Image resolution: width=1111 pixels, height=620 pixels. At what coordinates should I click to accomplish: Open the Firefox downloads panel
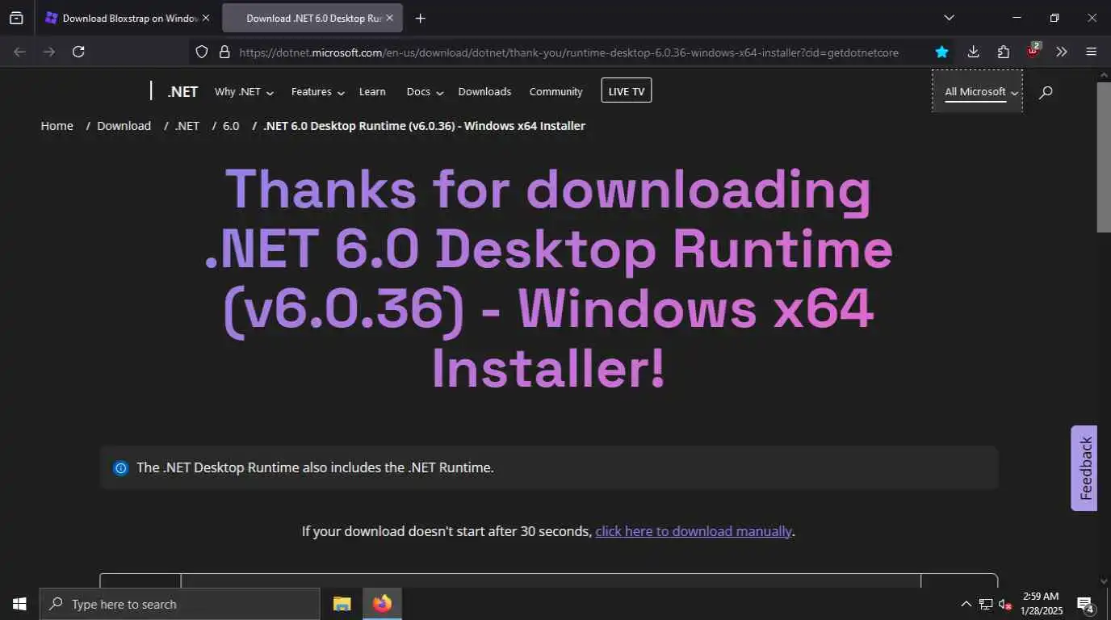tap(973, 52)
